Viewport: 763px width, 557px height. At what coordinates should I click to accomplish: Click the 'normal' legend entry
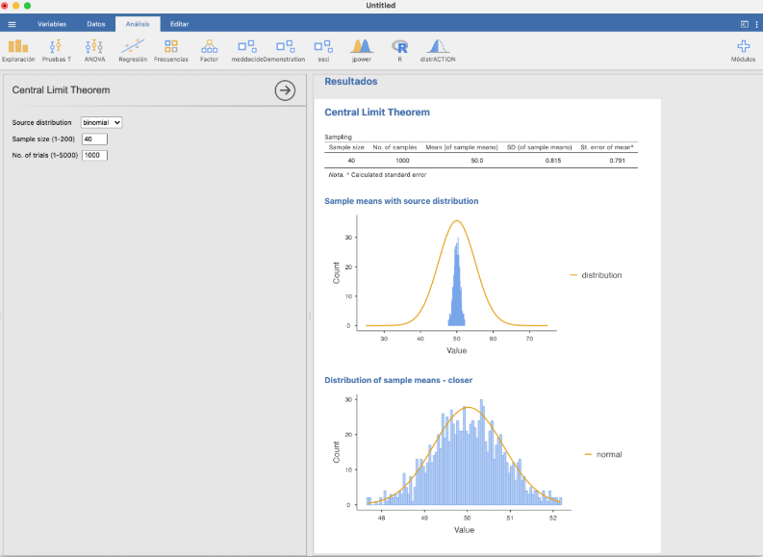[603, 454]
